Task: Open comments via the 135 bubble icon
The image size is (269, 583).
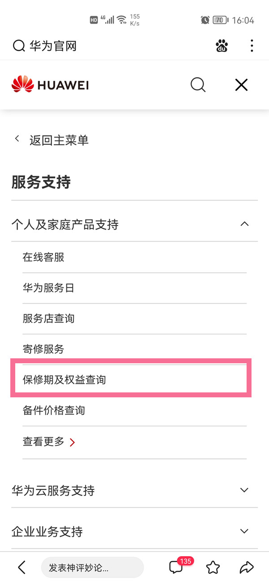Action: pyautogui.click(x=176, y=567)
